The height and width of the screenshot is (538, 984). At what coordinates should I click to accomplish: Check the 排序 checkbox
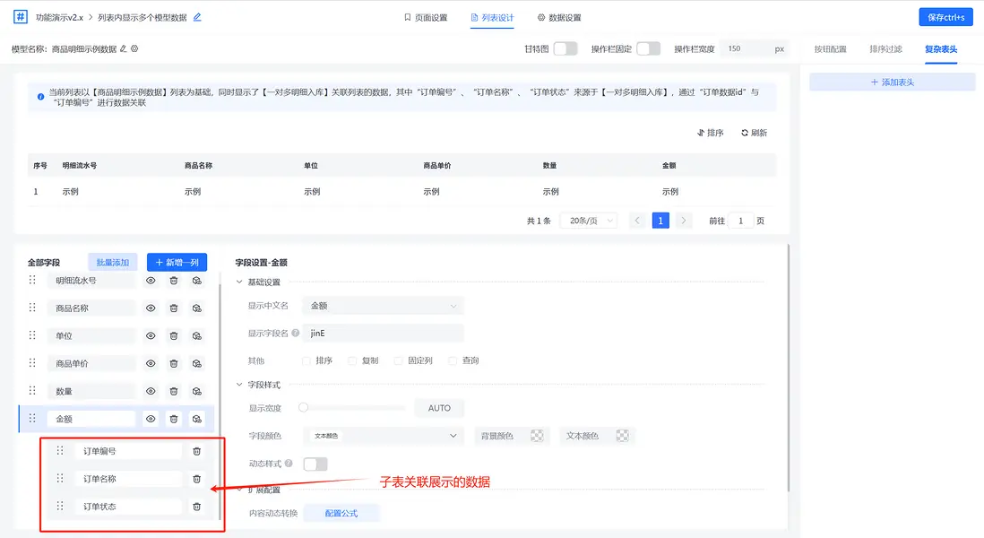pyautogui.click(x=306, y=360)
